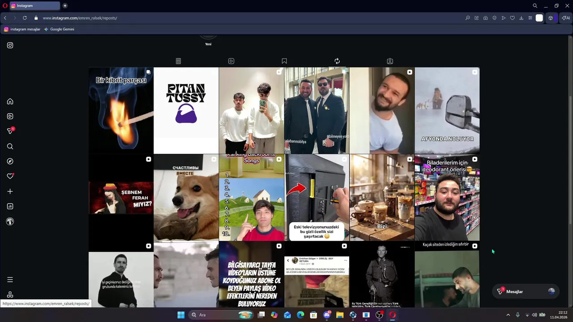This screenshot has height=322, width=573.
Task: Open the two men in suits post
Action: (317, 110)
